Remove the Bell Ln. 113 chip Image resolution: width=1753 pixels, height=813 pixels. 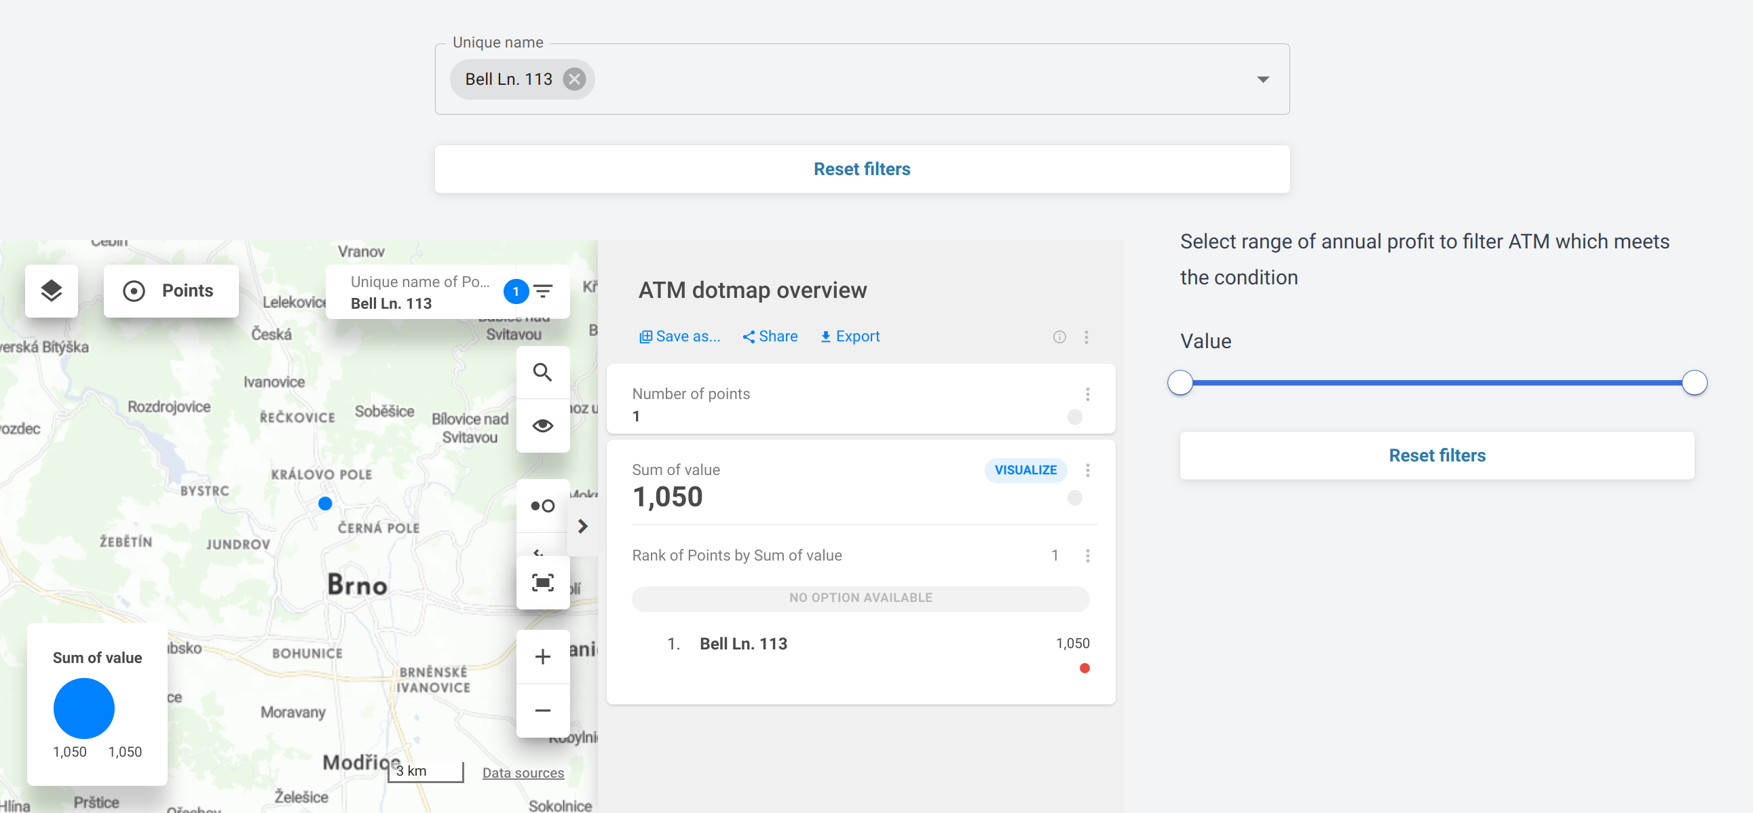[x=574, y=79]
